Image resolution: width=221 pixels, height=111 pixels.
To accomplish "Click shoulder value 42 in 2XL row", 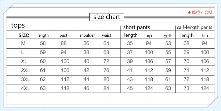I will [86, 70].
